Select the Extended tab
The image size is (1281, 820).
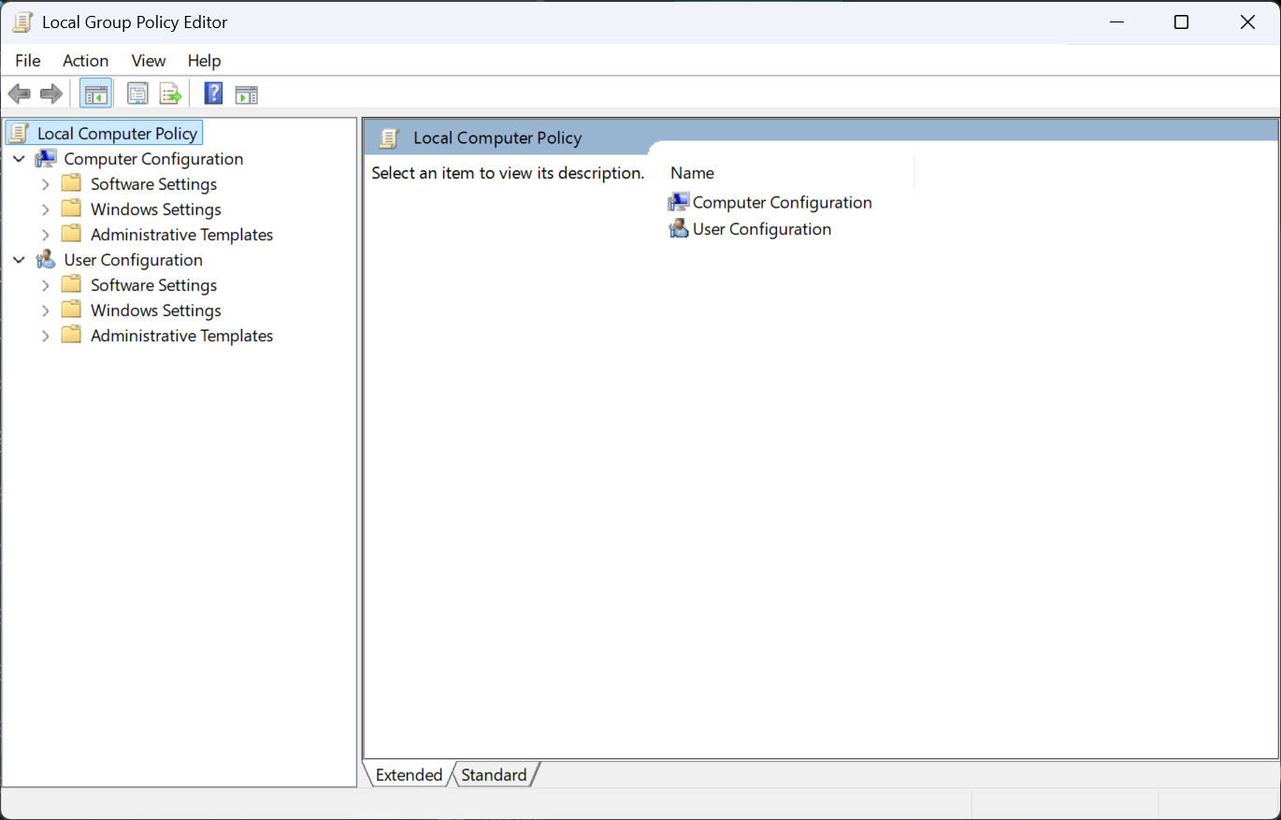coord(409,775)
